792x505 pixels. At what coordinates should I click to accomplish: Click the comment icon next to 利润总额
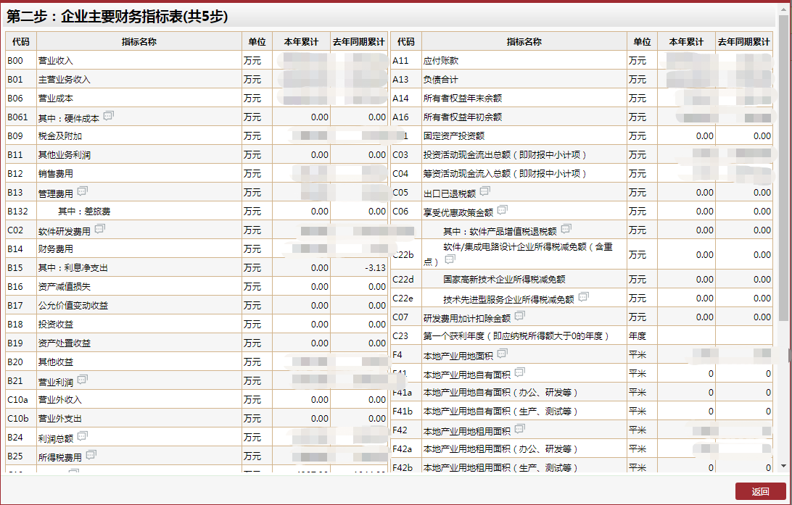83,436
